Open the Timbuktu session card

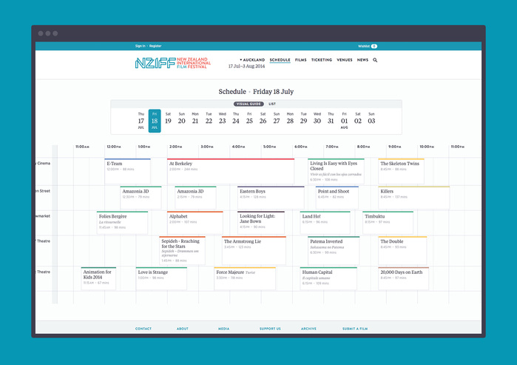pos(388,222)
